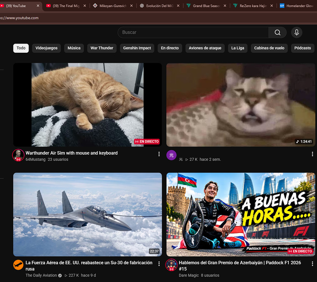Image resolution: width=317 pixels, height=282 pixels.
Task: Start voice search with the microphone
Action: coord(297,32)
